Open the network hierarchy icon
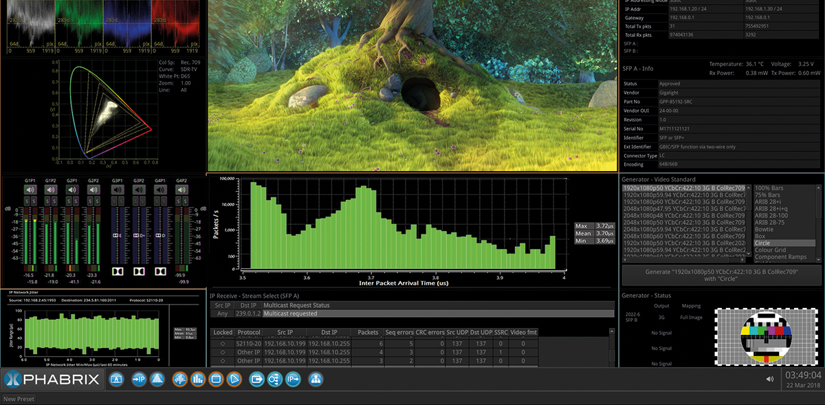This screenshot has height=405, width=825. tap(316, 379)
